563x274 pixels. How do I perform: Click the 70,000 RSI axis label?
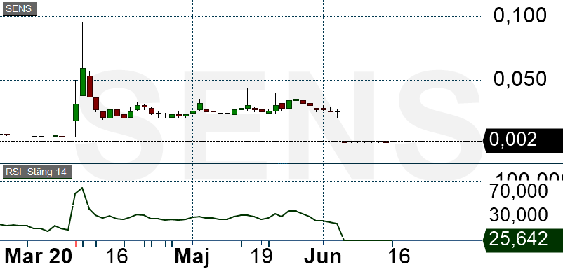pos(519,191)
